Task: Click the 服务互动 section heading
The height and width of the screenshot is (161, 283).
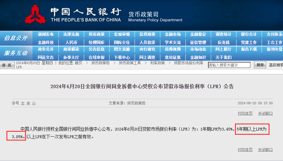Action: pyautogui.click(x=16, y=53)
